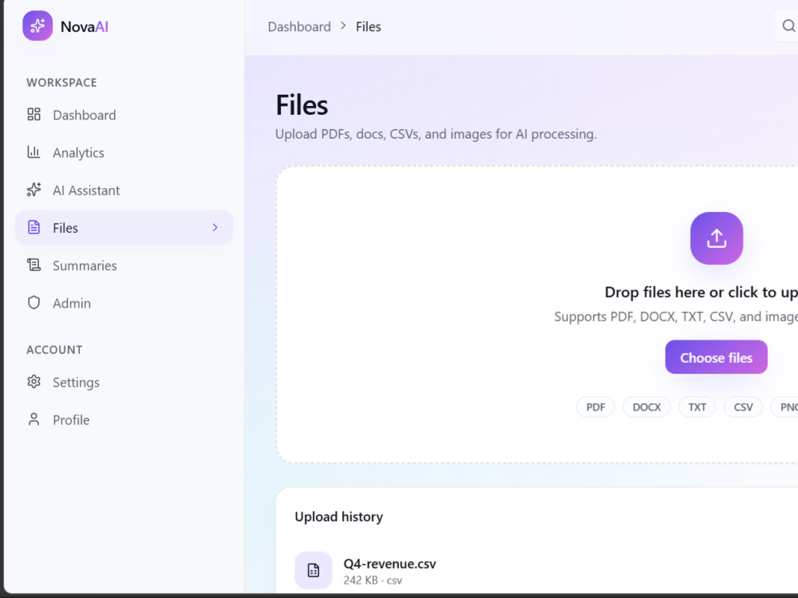Open the Analytics page
Image resolution: width=798 pixels, height=598 pixels.
click(x=124, y=152)
